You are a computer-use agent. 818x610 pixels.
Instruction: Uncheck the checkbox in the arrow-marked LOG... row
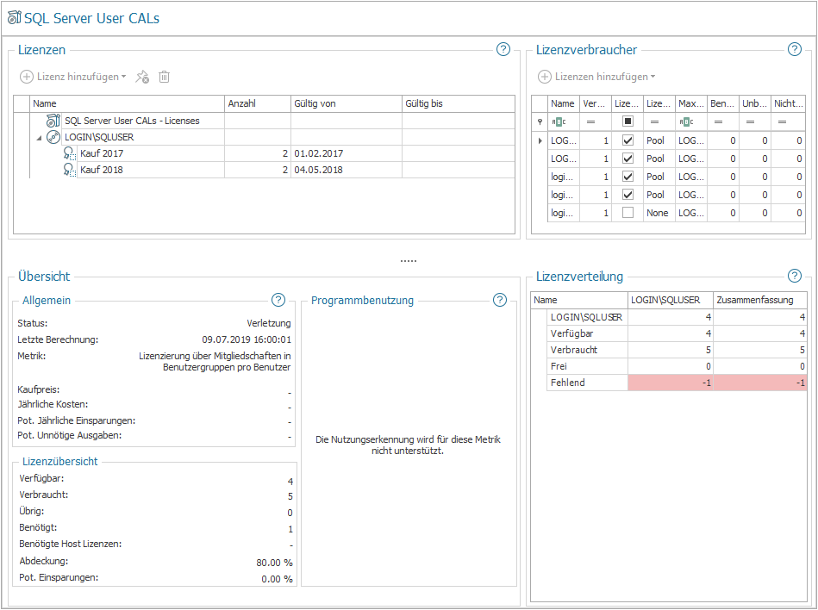(628, 140)
